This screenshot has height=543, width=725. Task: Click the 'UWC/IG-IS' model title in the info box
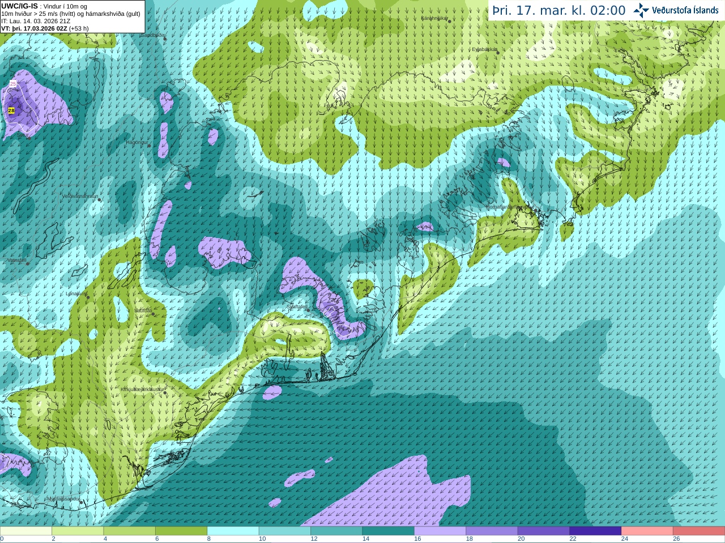click(20, 6)
